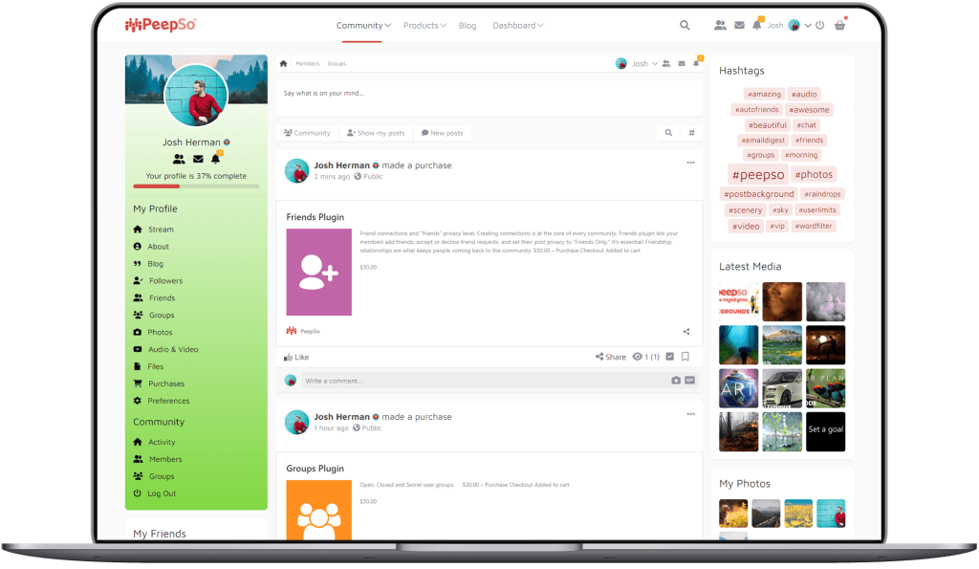Image resolution: width=979 pixels, height=569 pixels.
Task: Open the man in red shirt photo in My Photos
Action: coord(831,514)
